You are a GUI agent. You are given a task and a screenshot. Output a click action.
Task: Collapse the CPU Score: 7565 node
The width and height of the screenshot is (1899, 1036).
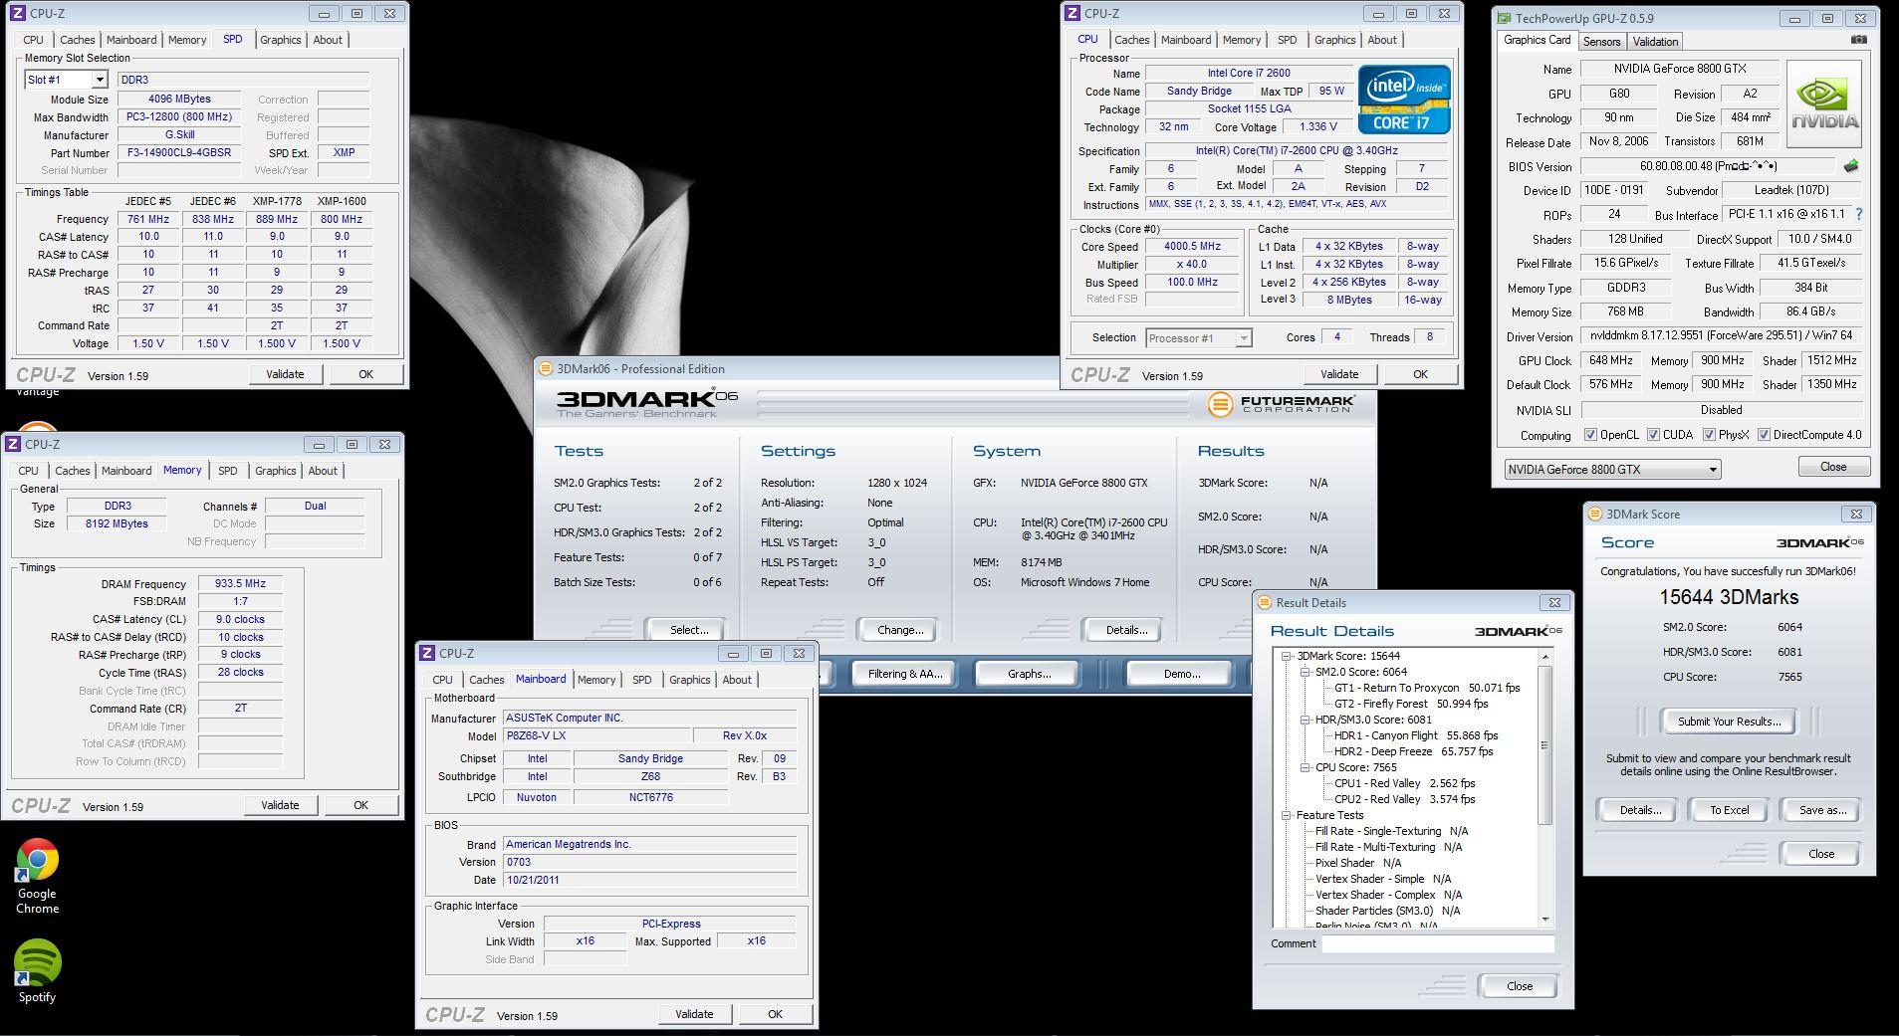(1305, 767)
